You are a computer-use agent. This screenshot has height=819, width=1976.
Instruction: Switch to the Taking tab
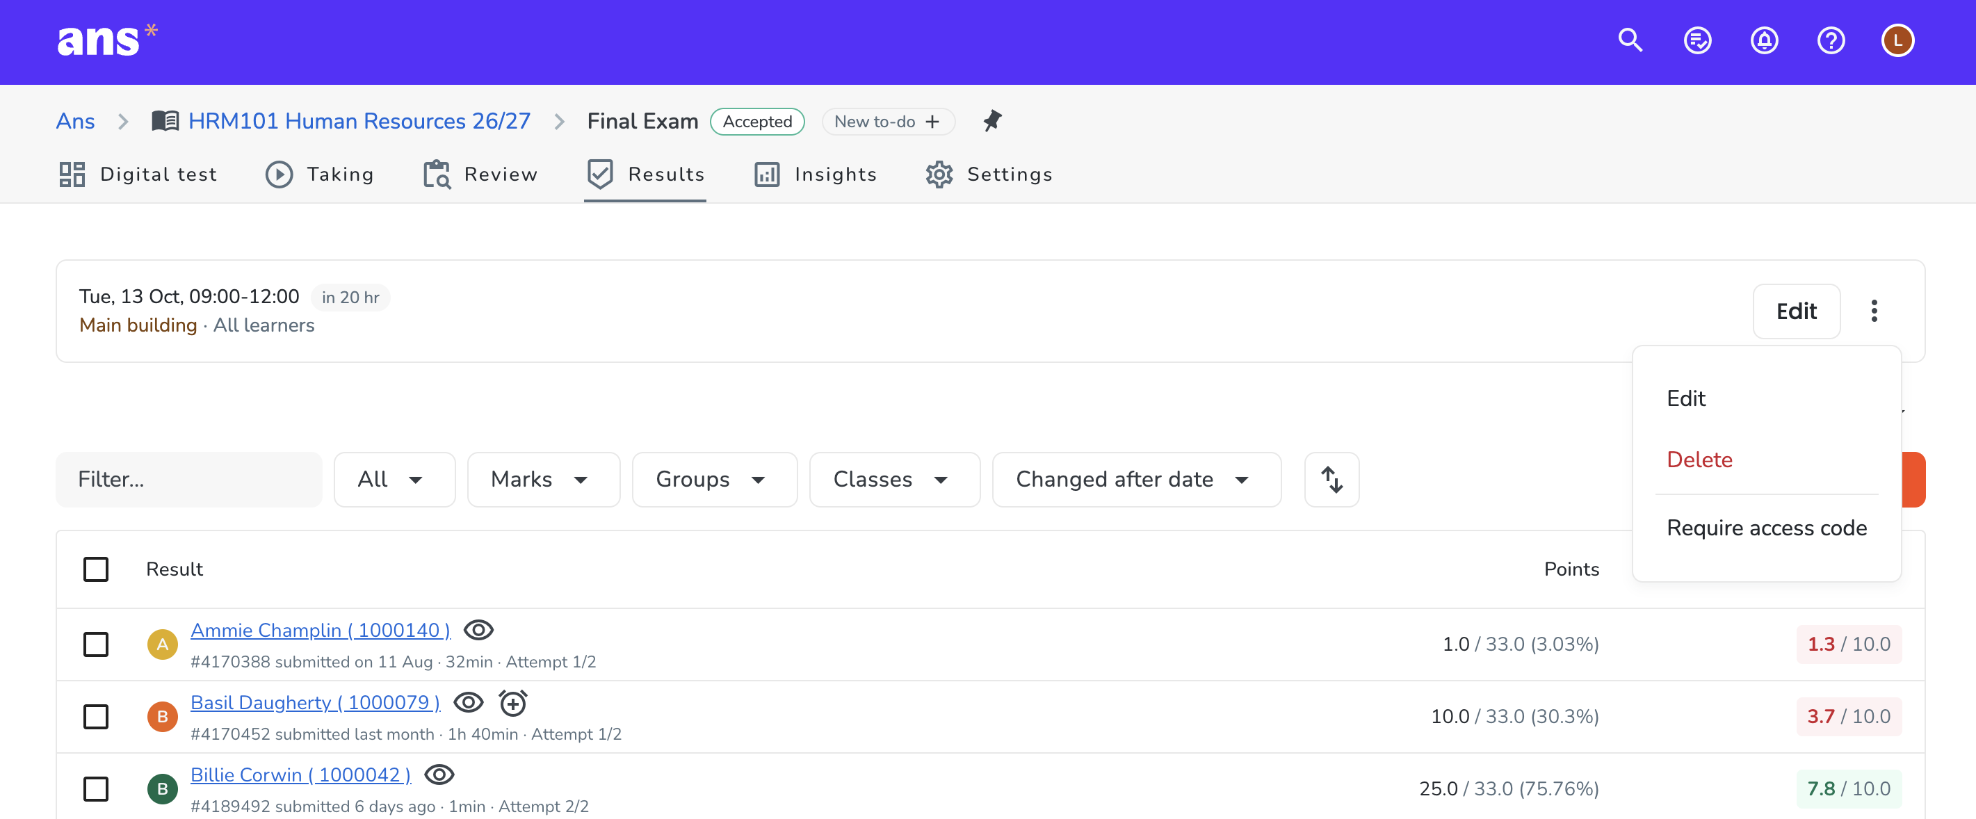pyautogui.click(x=320, y=174)
